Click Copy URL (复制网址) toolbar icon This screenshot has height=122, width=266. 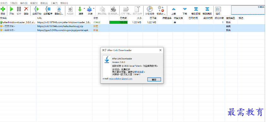click(x=102, y=9)
